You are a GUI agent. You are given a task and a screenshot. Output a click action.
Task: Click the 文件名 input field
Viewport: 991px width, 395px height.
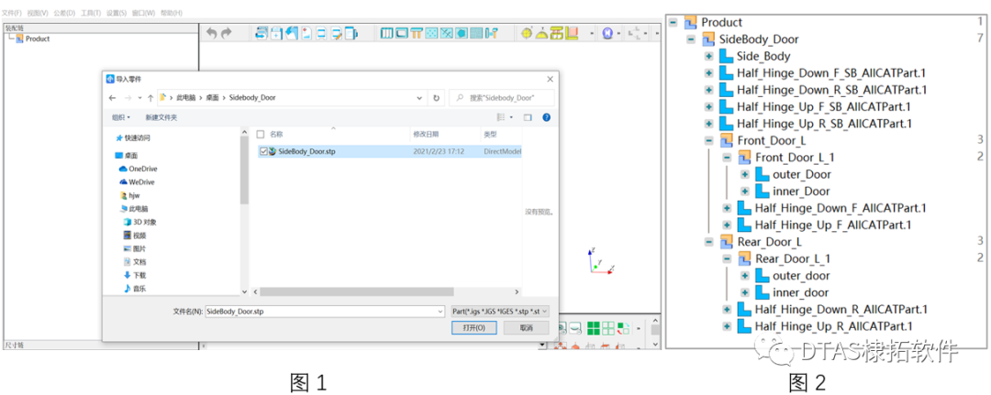point(325,311)
